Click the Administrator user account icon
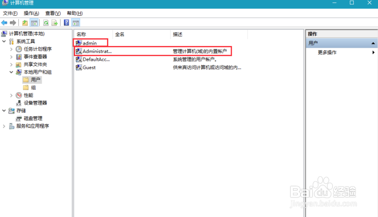 [x=78, y=51]
